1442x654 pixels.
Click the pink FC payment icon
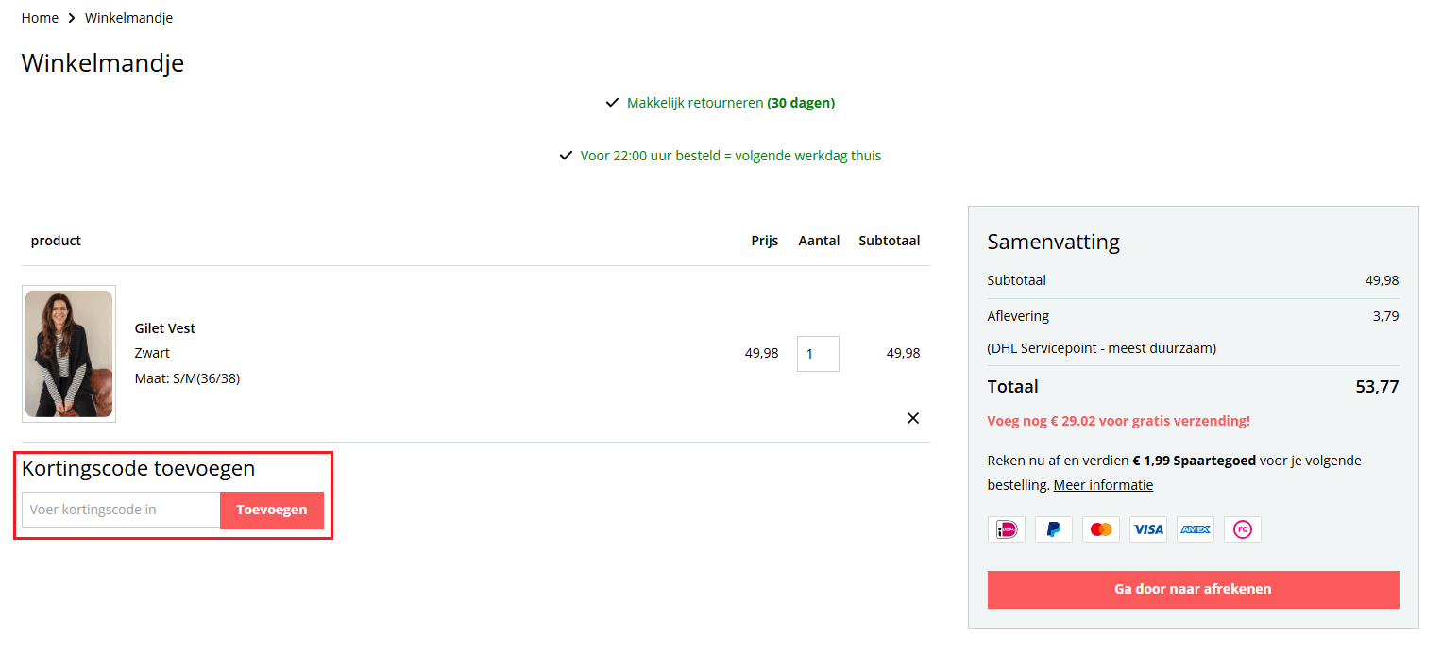1243,529
